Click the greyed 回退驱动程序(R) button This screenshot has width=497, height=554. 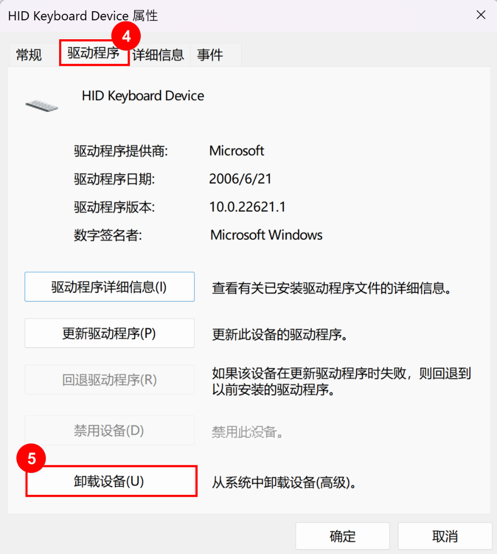(109, 380)
